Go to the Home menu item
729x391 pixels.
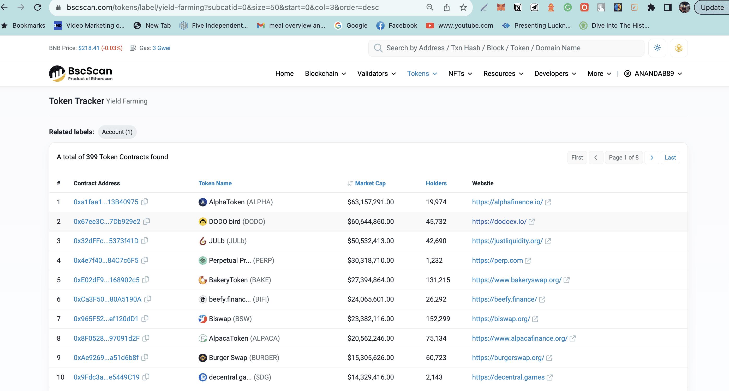(284, 74)
